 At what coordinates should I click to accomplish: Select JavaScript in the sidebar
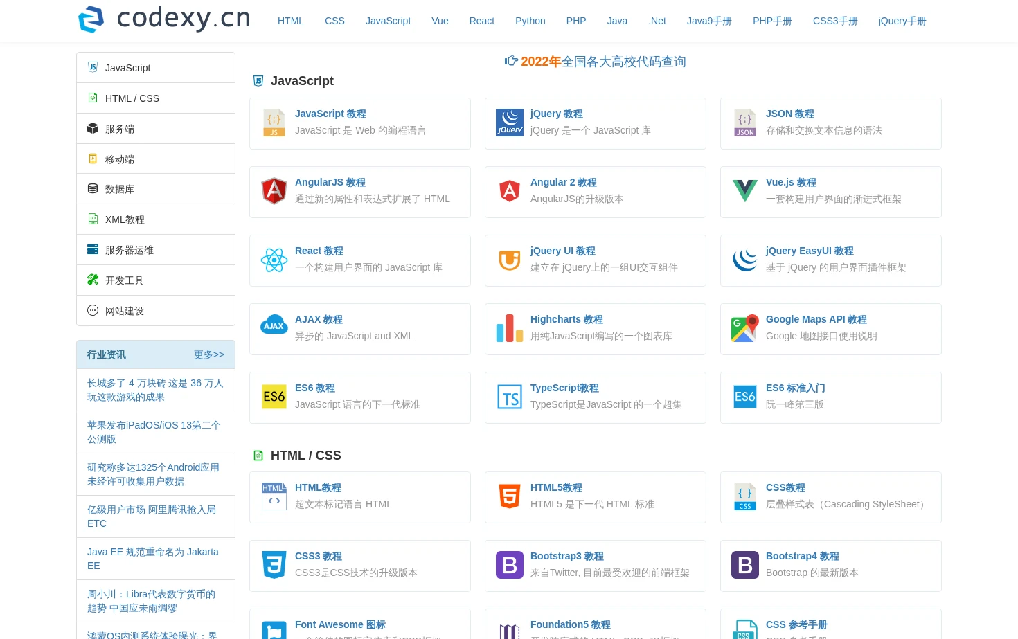pos(156,68)
